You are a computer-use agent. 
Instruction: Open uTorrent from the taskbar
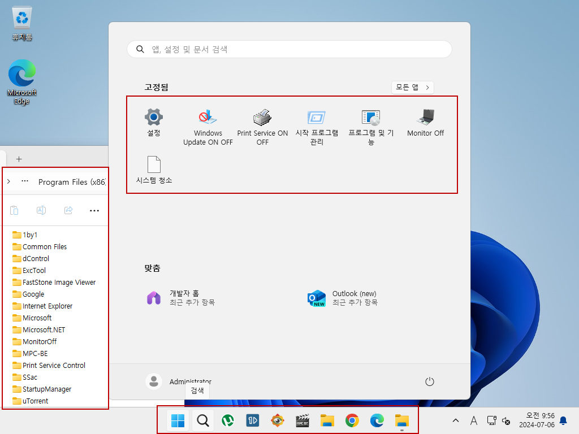pyautogui.click(x=227, y=420)
